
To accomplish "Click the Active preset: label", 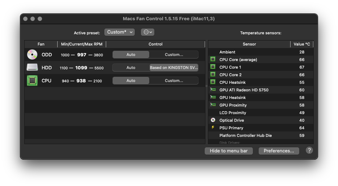I will click(87, 33).
